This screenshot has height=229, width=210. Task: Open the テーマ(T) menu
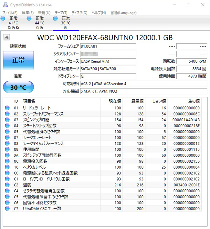pos(61,13)
